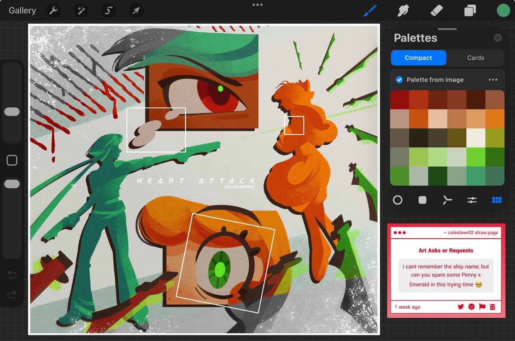The height and width of the screenshot is (341, 515).
Task: Tap the Undo arrow in sidebar
Action: (x=12, y=275)
